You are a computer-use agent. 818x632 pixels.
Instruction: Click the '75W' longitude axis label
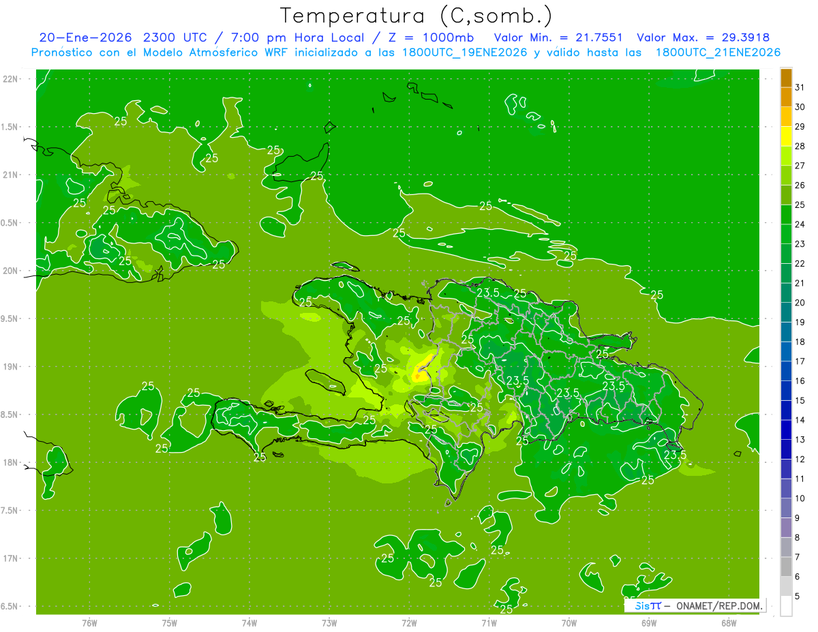pos(170,622)
